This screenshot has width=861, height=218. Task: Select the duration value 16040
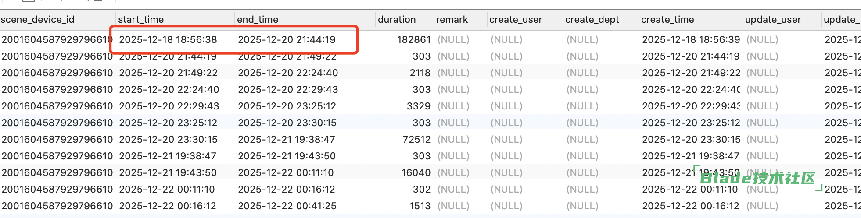(x=416, y=173)
